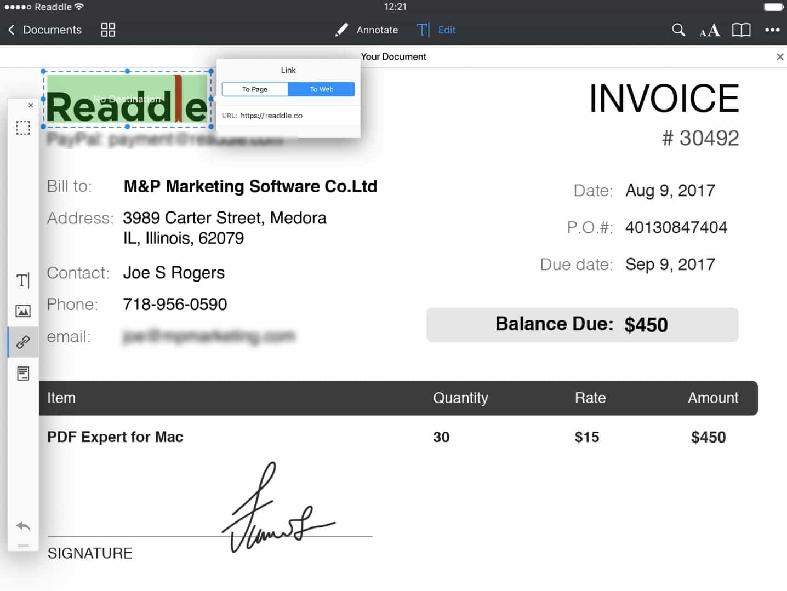The height and width of the screenshot is (591, 787).
Task: Click amount value $450 in table row
Action: tap(708, 437)
